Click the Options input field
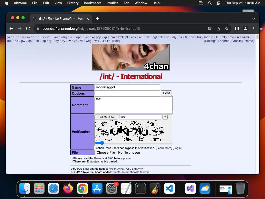The height and width of the screenshot is (199, 265). click(x=127, y=93)
